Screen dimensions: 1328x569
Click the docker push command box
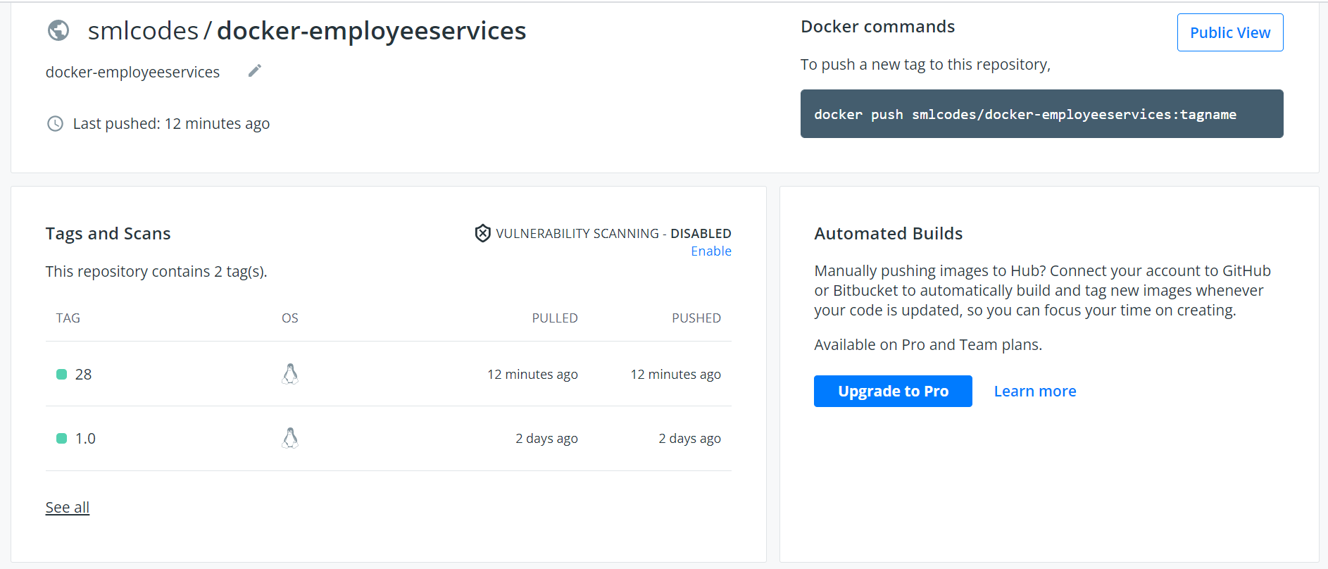pyautogui.click(x=1041, y=114)
